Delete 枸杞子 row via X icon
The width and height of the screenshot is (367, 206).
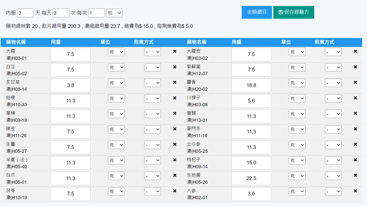click(x=355, y=160)
